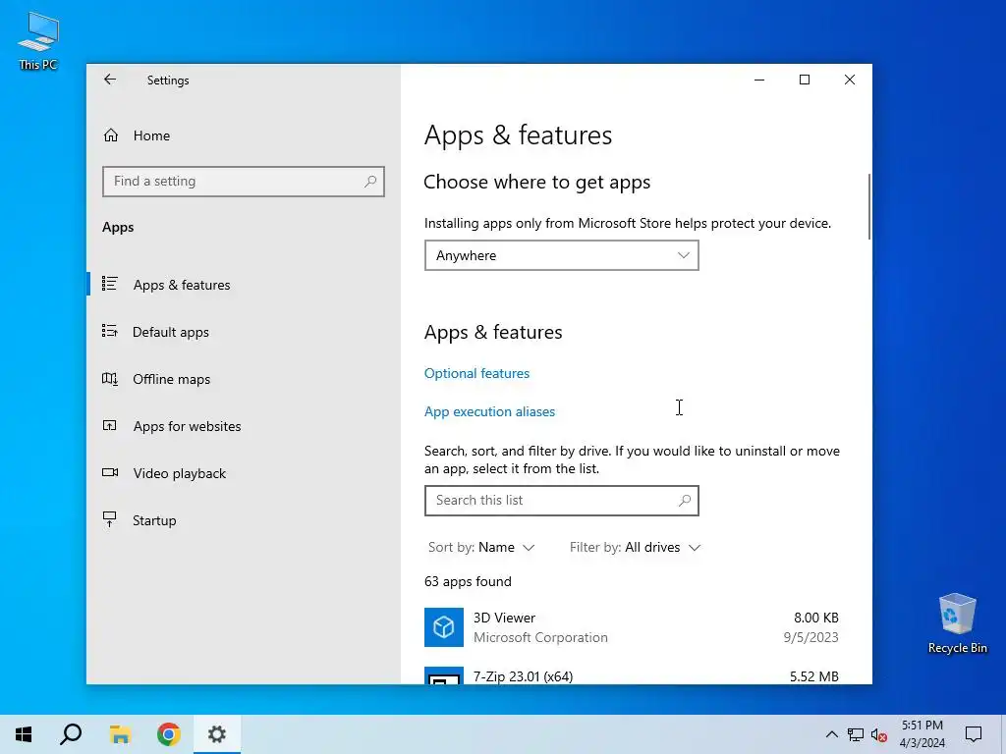Open File Explorer from taskbar
Viewport: 1006px width, 754px height.
point(120,734)
